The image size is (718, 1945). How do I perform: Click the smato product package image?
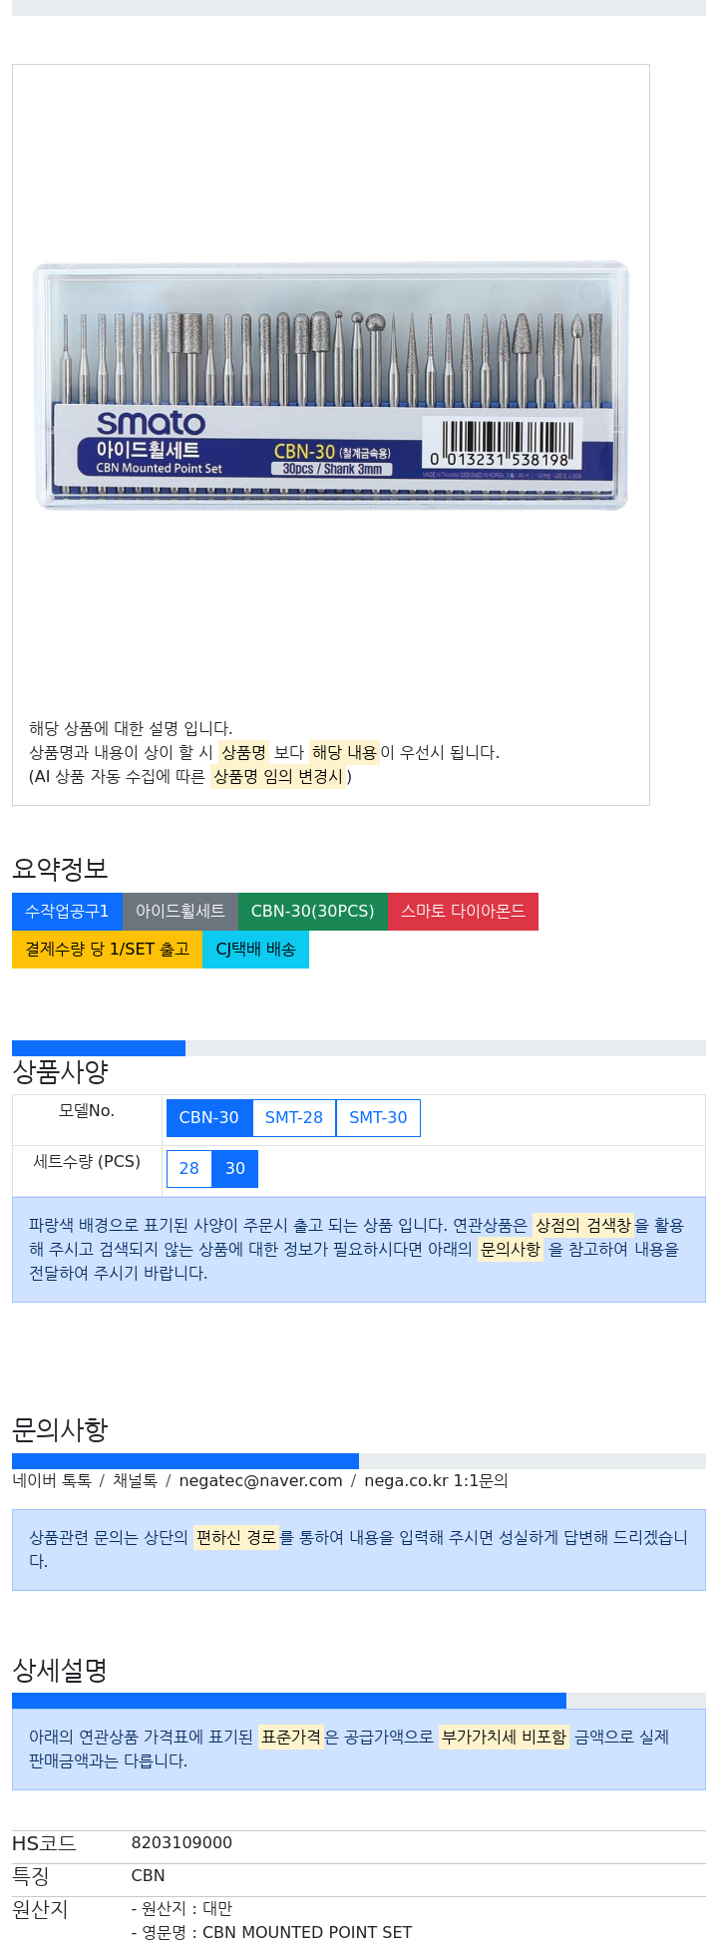point(331,386)
